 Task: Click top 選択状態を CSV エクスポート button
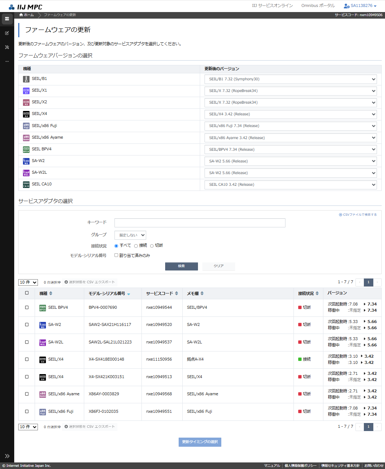pos(90,282)
